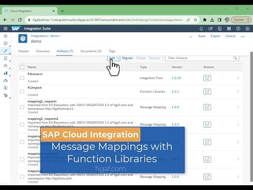Open the Fibonacci integration flow name
This screenshot has width=253, height=190.
pos(35,74)
